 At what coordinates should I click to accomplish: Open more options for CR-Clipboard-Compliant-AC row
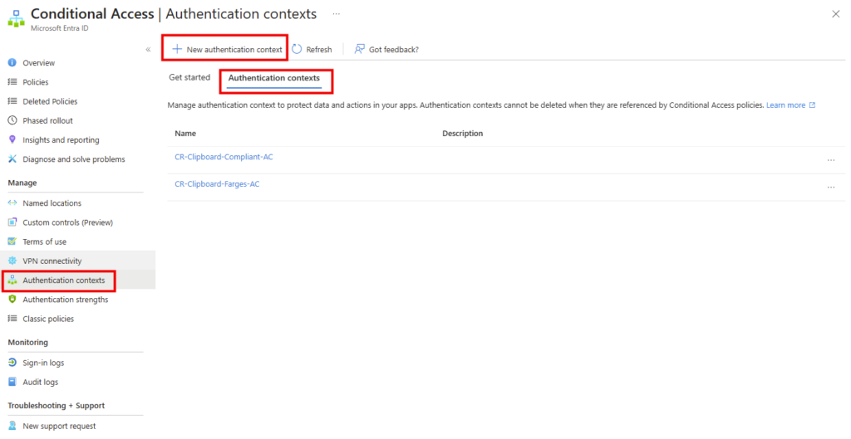[x=831, y=160]
